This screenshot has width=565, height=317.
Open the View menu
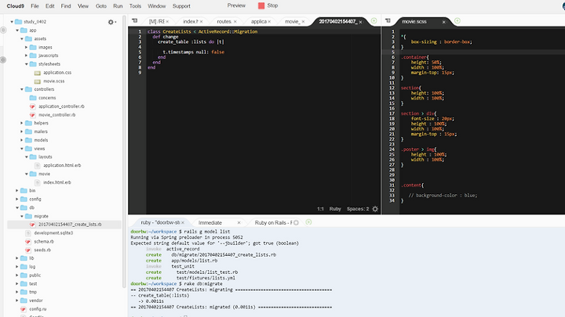pos(83,6)
